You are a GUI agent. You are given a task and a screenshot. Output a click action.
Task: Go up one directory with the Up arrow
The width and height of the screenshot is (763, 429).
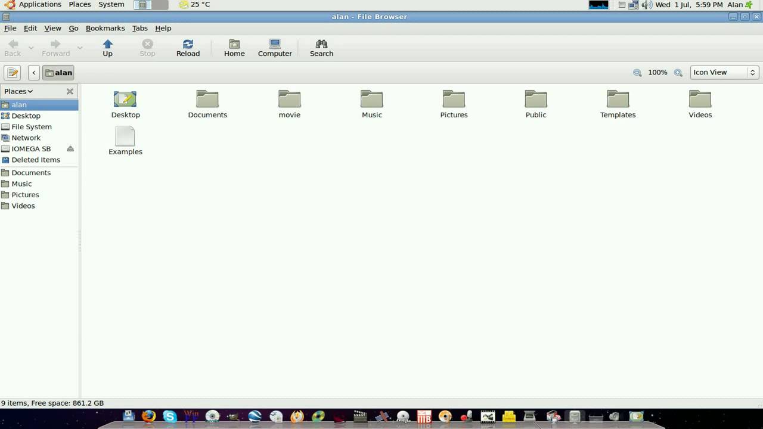(x=107, y=48)
